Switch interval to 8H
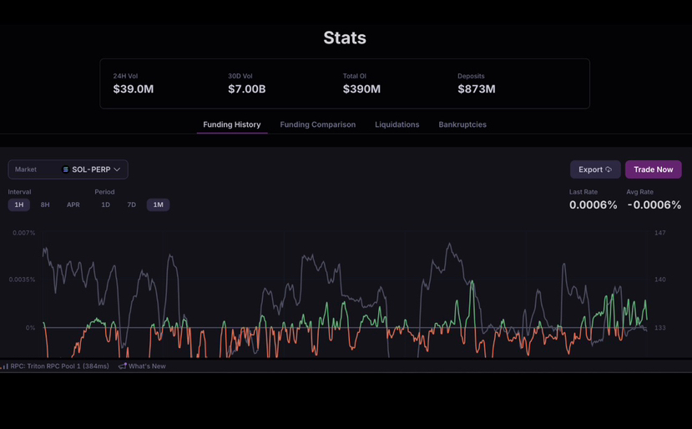 (45, 204)
